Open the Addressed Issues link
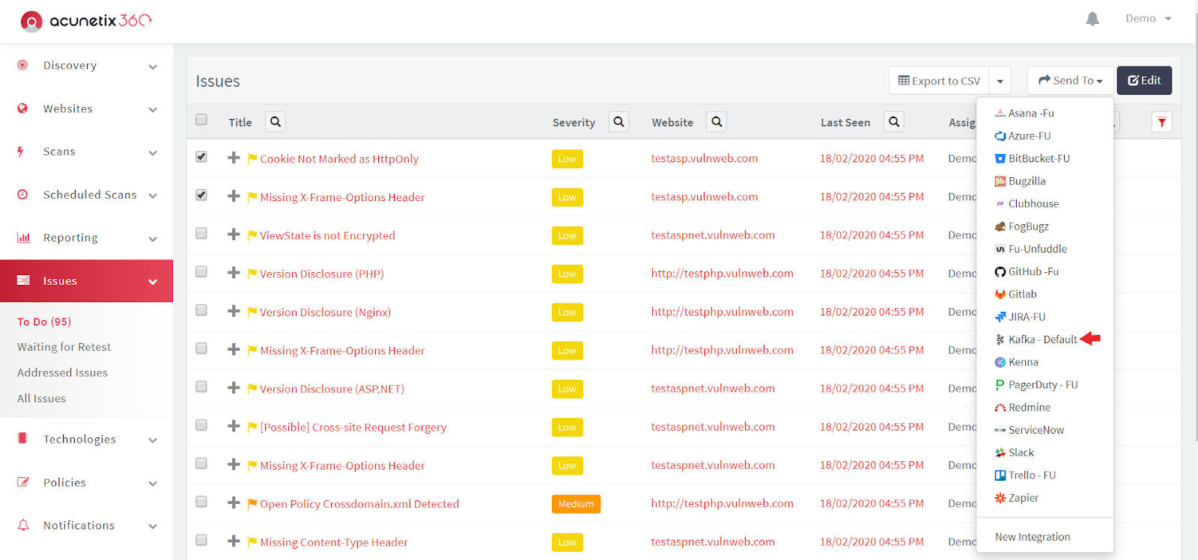The image size is (1198, 560). tap(62, 372)
